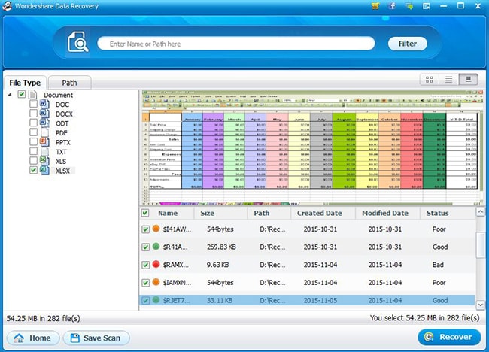The height and width of the screenshot is (352, 489).
Task: Click the DOC file type icon
Action: pyautogui.click(x=44, y=104)
